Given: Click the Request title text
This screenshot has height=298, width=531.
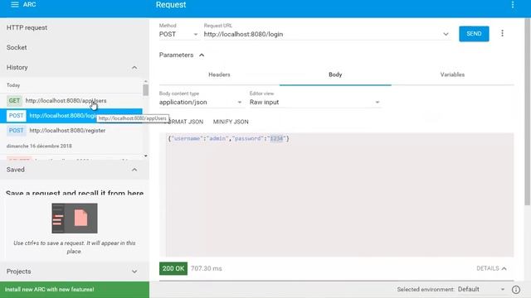Looking at the screenshot, I should click(171, 5).
